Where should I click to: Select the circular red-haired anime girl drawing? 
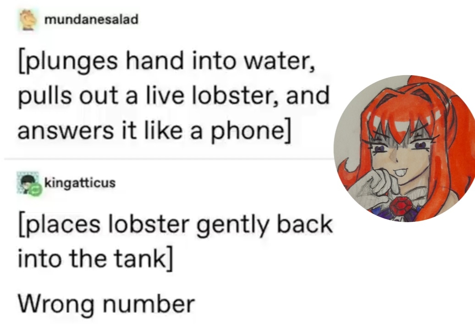tap(404, 148)
